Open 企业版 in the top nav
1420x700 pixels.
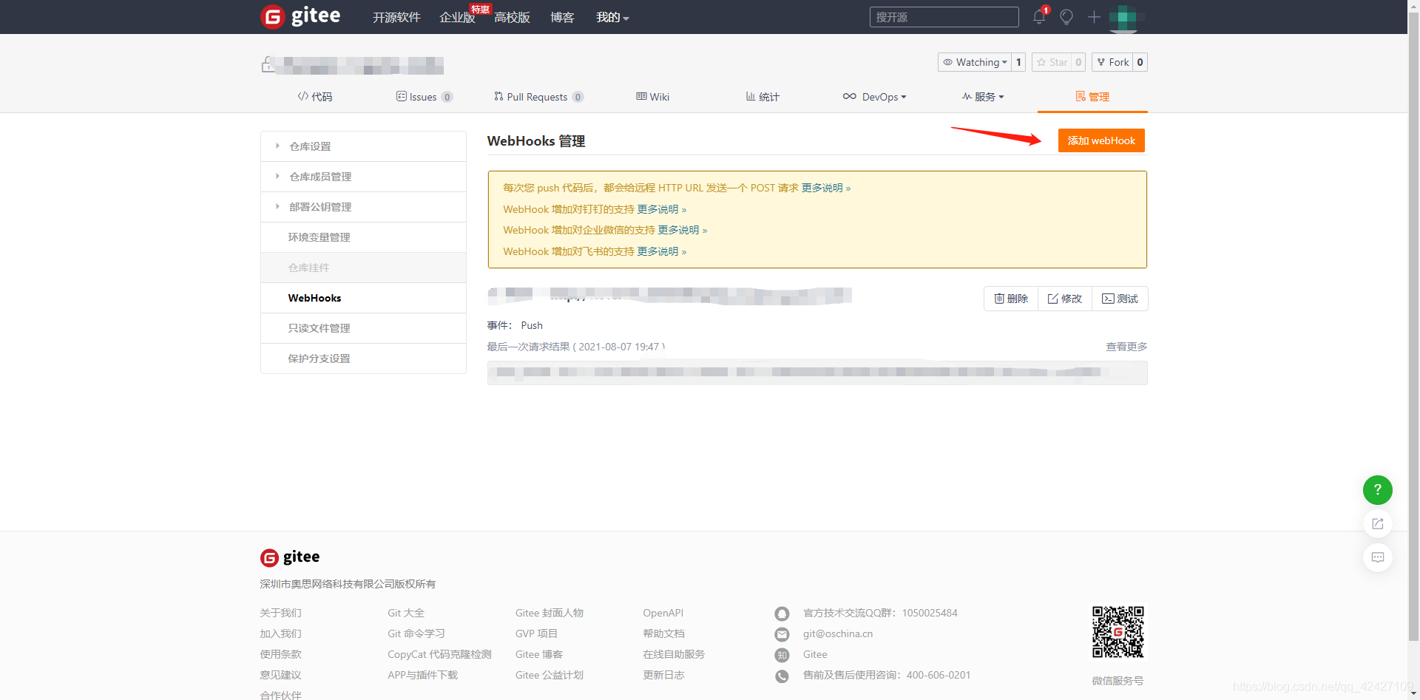click(x=457, y=17)
